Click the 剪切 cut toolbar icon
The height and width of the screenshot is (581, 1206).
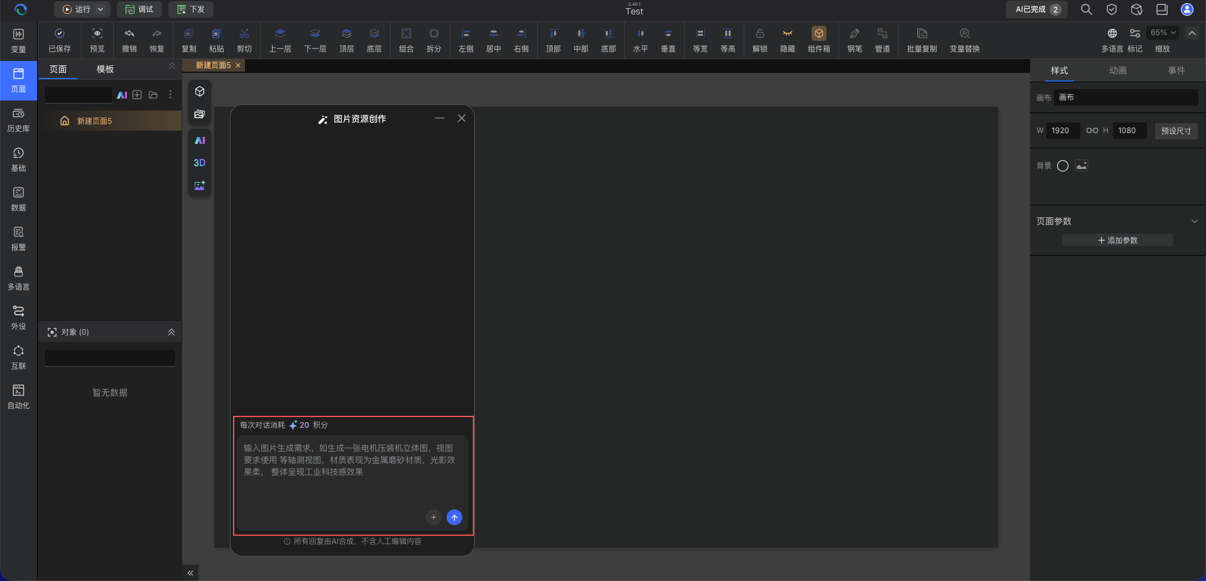coord(244,40)
